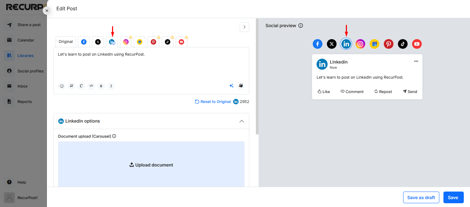Image resolution: width=470 pixels, height=207 pixels.
Task: Open the AI sparkle content generator
Action: (x=232, y=86)
